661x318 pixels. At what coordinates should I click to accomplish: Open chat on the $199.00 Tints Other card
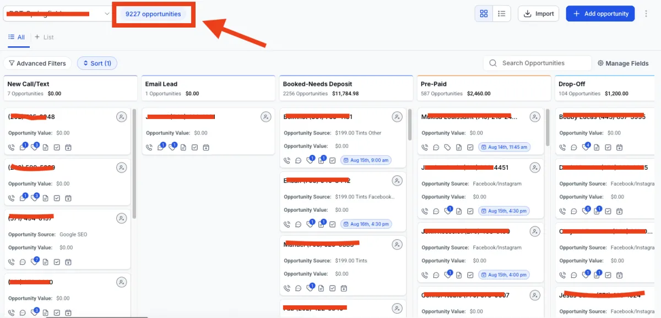(299, 160)
